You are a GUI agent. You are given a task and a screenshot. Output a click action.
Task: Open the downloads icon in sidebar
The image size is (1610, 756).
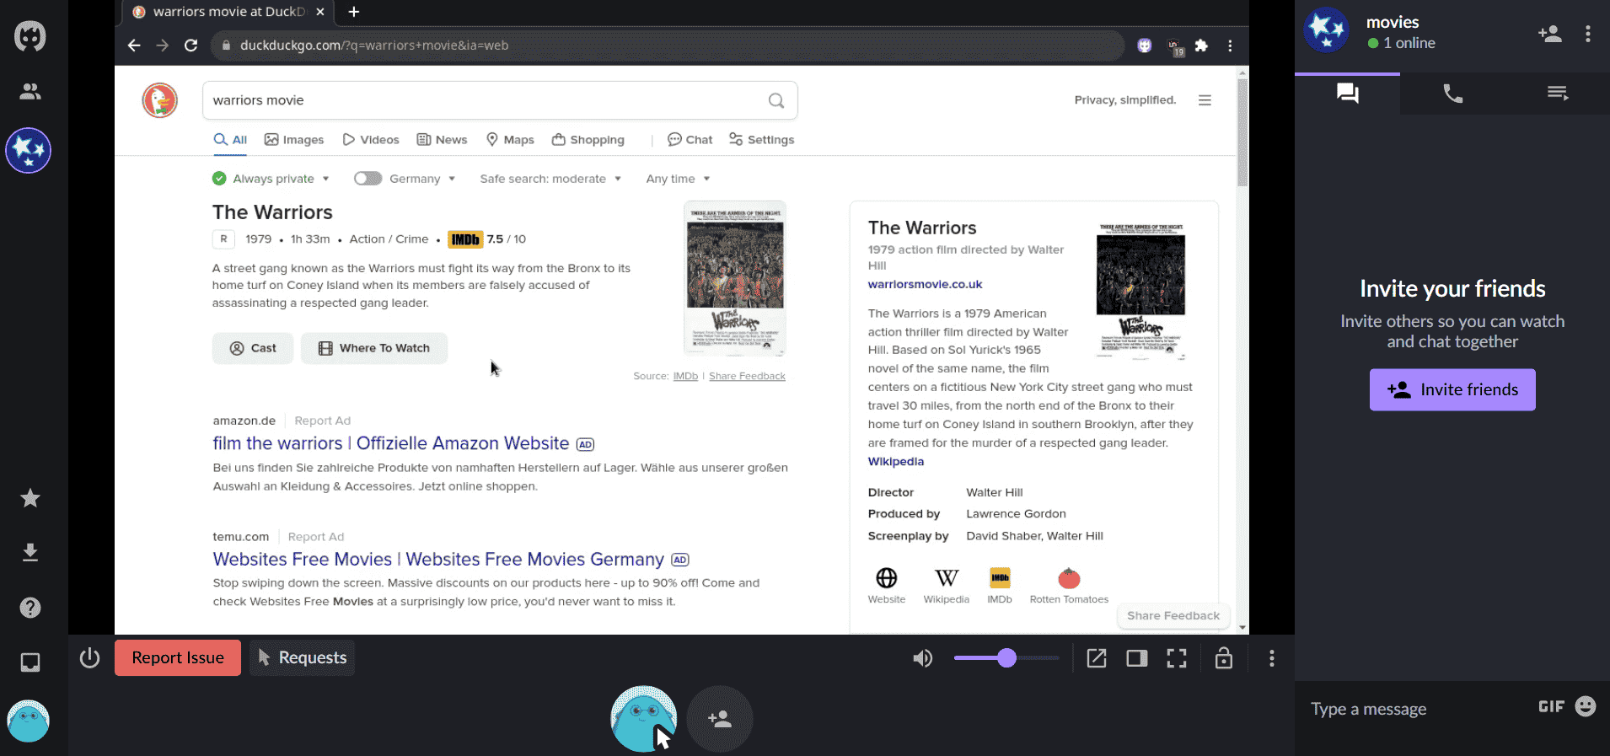pyautogui.click(x=30, y=553)
